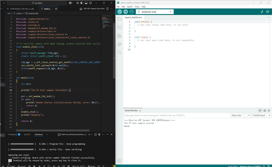Toggle bottom panel icon in Arduino status bar

coord(269,166)
